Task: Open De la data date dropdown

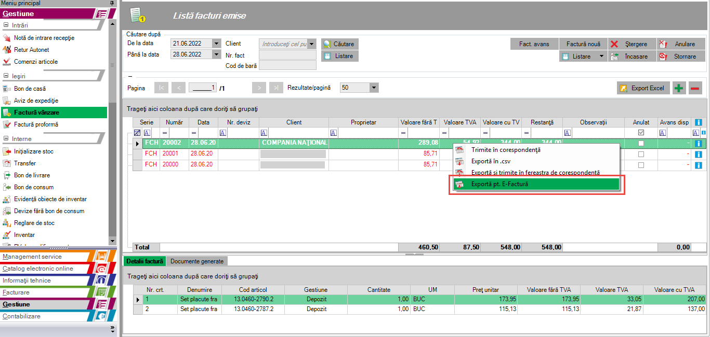Action: (x=216, y=44)
